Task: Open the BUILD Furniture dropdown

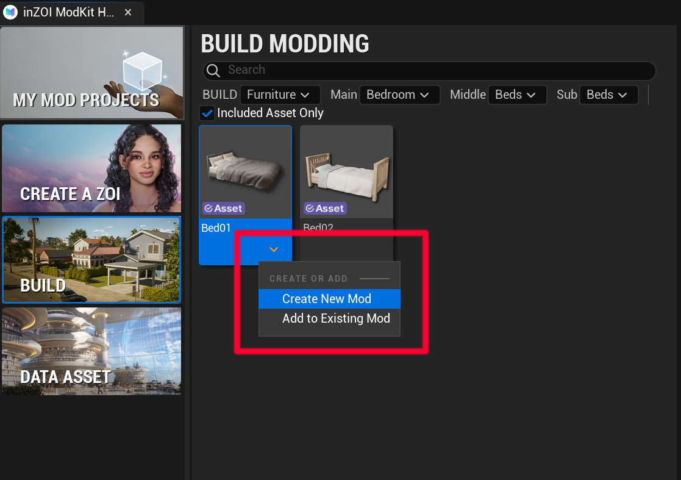Action: click(x=280, y=95)
